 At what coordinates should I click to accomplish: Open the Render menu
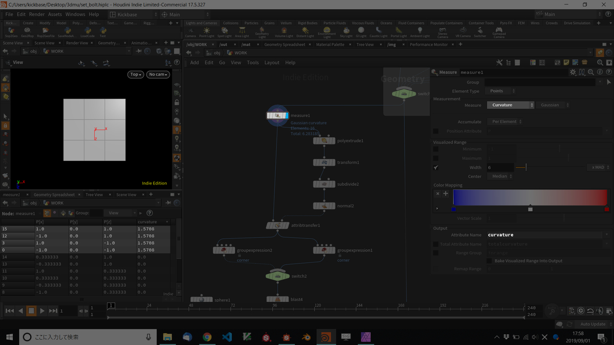(x=37, y=14)
